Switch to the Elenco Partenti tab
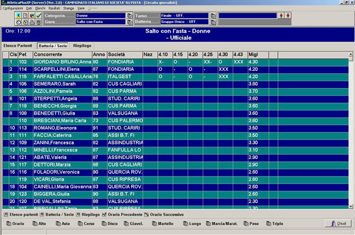This screenshot has height=235, width=355. pos(18,45)
